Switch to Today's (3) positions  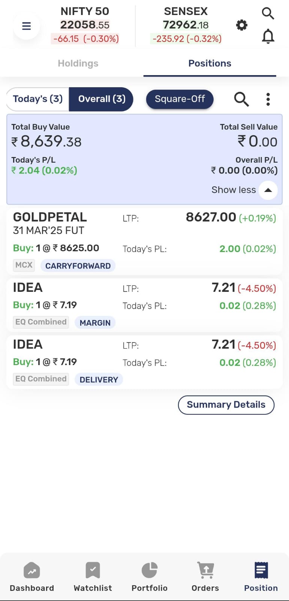click(38, 99)
